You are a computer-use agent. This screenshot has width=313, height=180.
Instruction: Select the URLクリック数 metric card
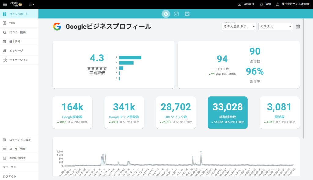click(x=176, y=112)
